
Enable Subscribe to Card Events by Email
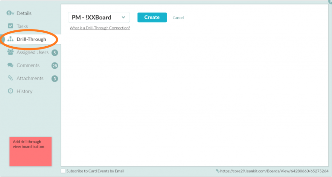pyautogui.click(x=63, y=171)
